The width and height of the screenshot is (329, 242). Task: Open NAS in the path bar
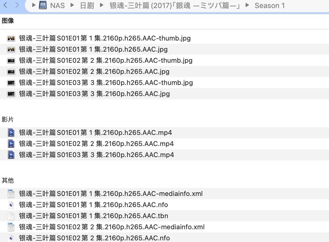(x=58, y=6)
